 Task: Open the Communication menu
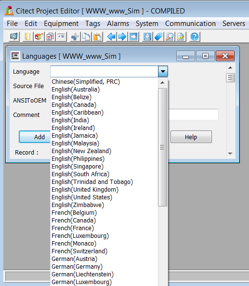pyautogui.click(x=190, y=24)
